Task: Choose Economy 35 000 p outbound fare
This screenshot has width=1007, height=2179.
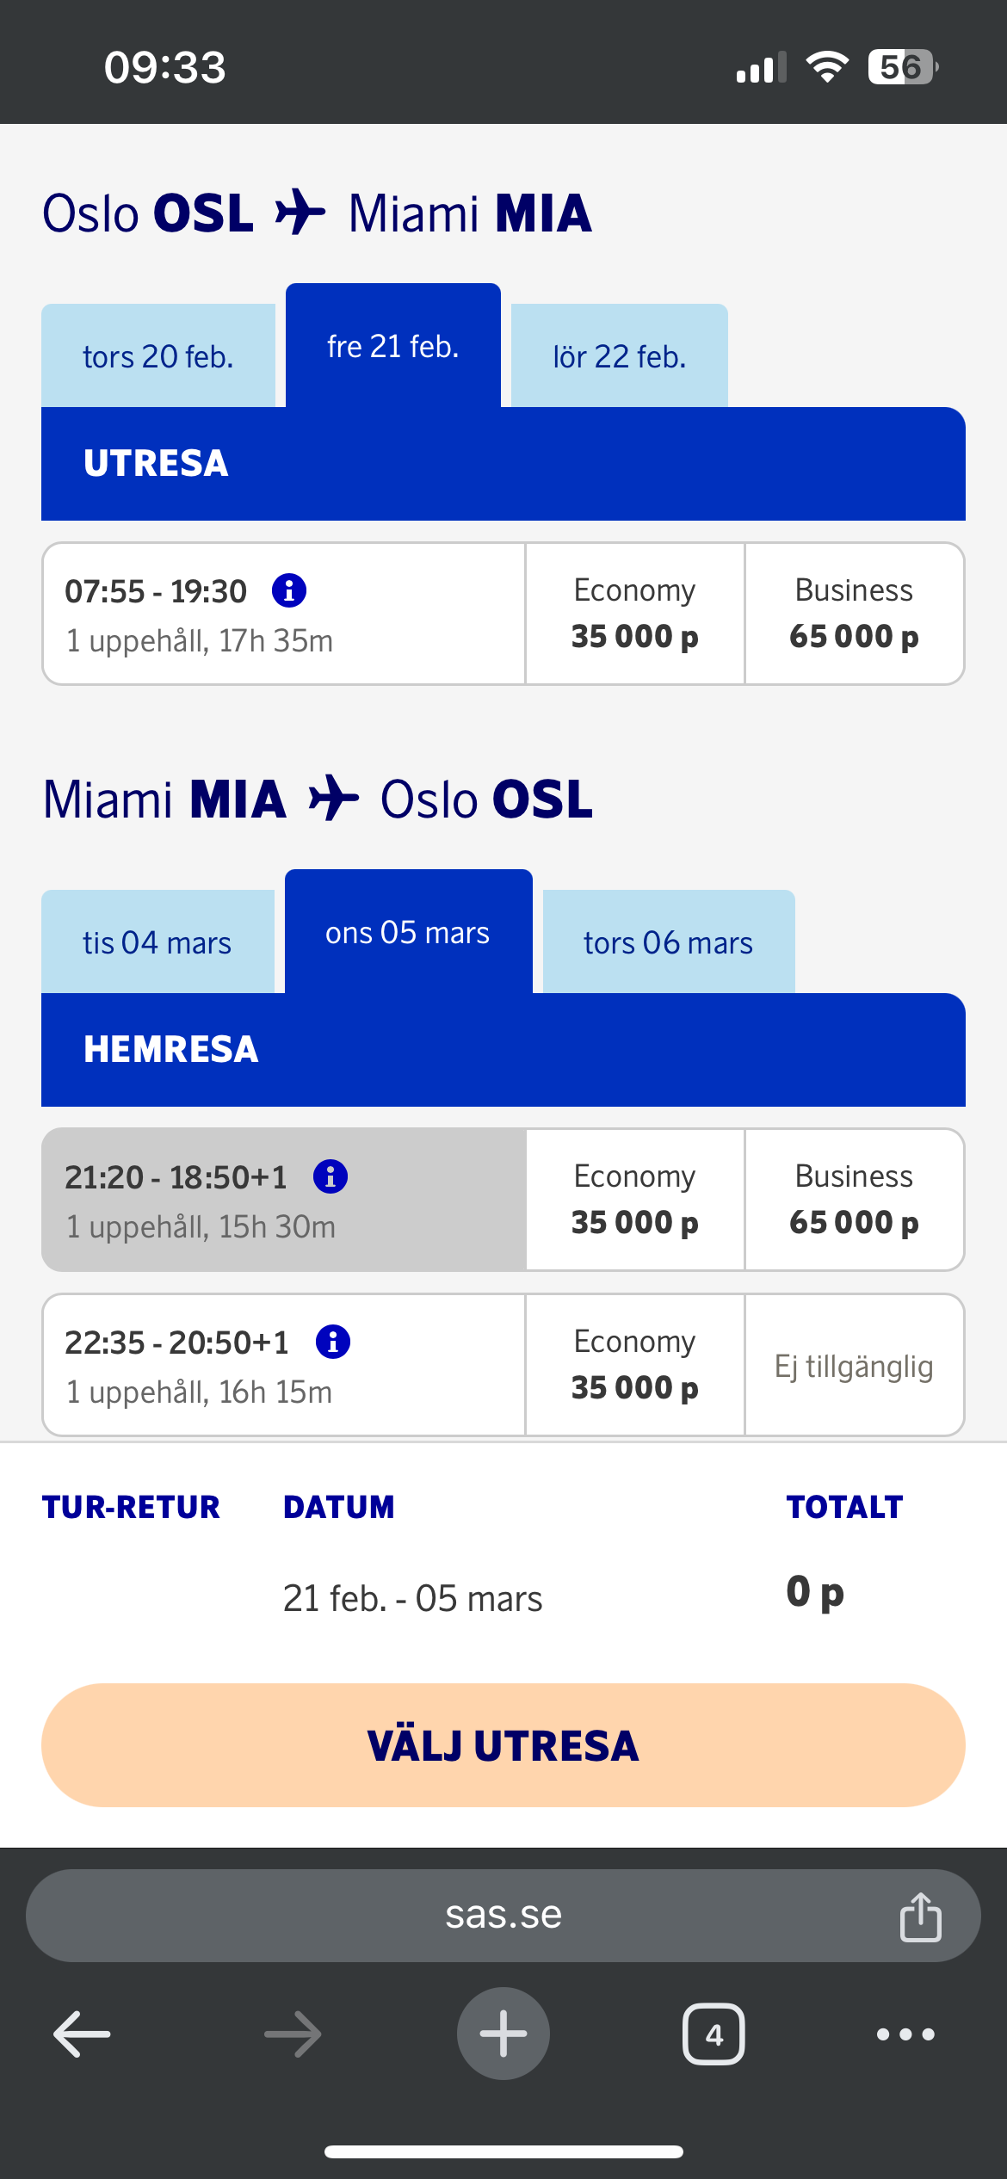Action: [635, 614]
